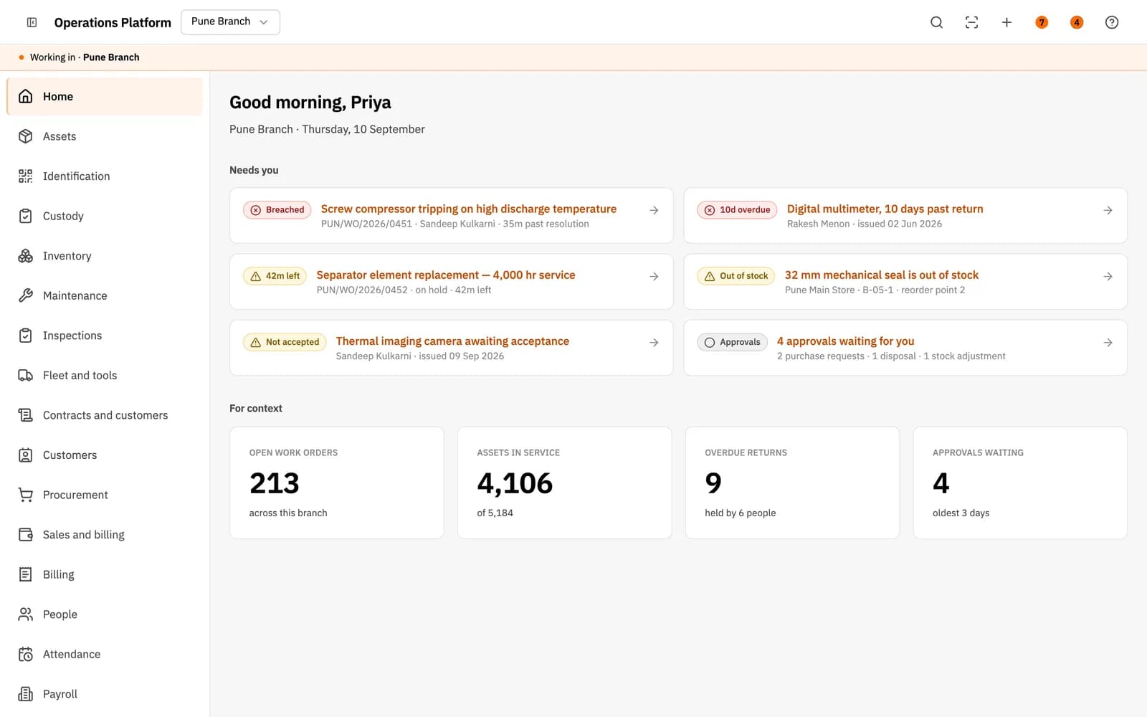Open Procurement section
This screenshot has height=717, width=1147.
[x=105, y=495]
